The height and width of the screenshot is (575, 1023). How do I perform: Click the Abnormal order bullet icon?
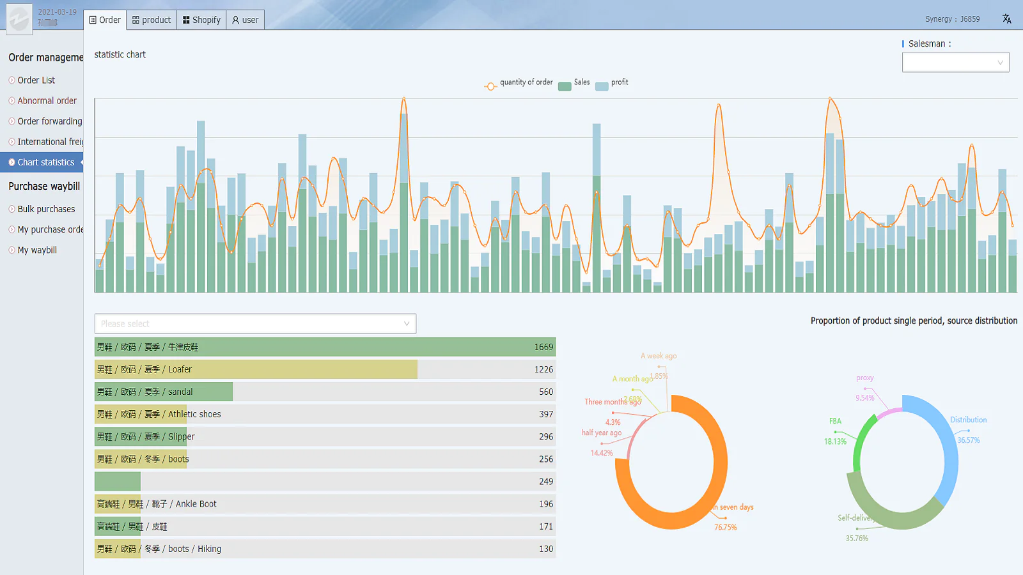pos(12,101)
